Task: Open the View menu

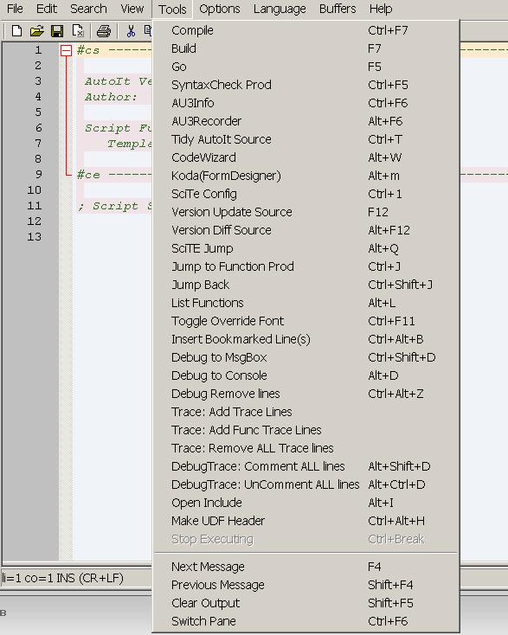Action: pos(132,9)
